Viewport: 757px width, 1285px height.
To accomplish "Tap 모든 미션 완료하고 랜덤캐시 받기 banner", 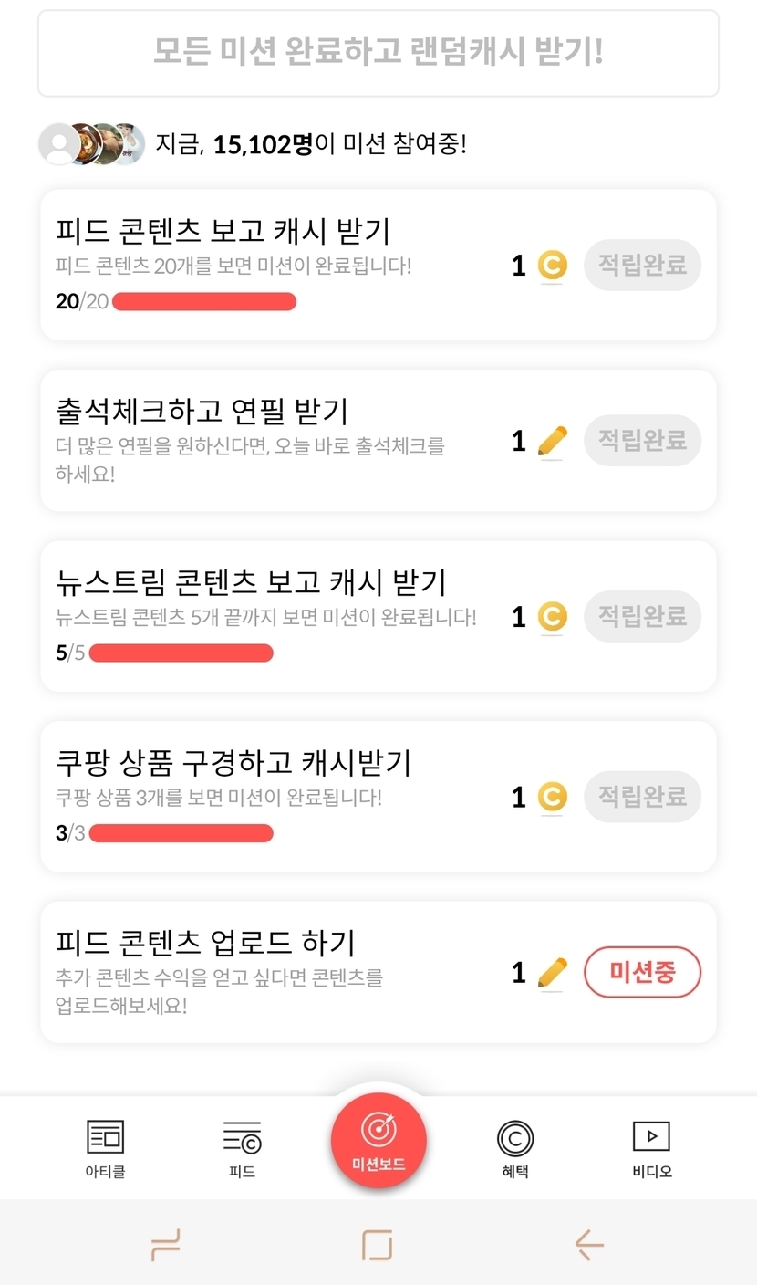I will coord(378,53).
